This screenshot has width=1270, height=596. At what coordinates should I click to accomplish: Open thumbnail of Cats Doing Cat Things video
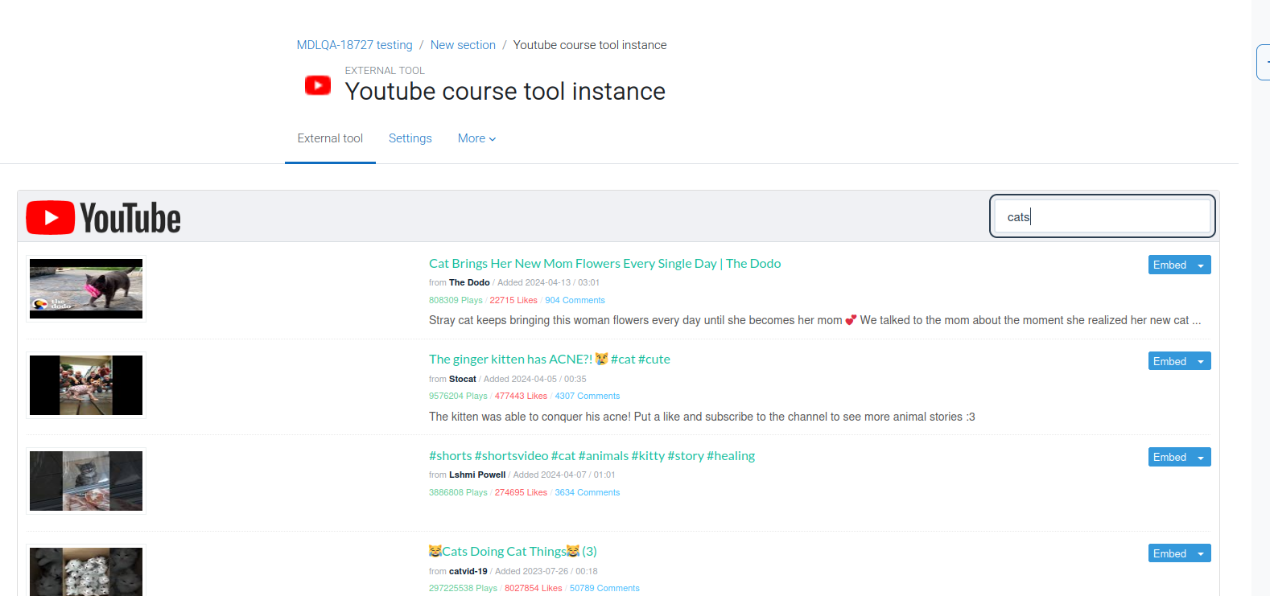(x=86, y=571)
